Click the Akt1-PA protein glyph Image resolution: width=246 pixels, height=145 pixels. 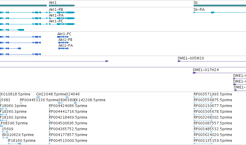[x=64, y=48]
